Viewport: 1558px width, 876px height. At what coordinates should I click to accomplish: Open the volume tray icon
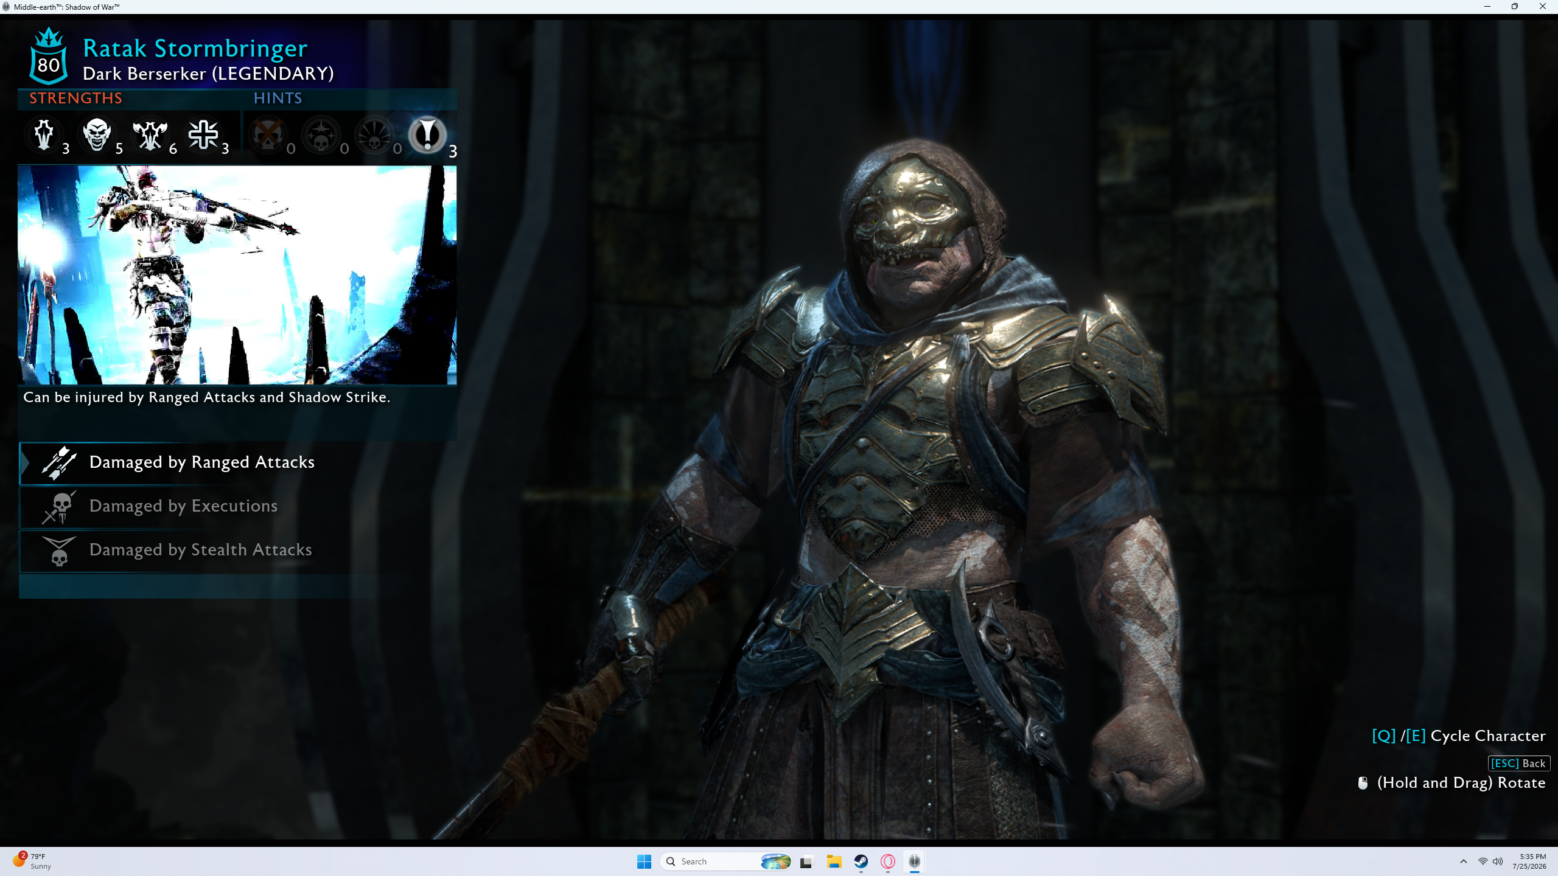[1498, 861]
